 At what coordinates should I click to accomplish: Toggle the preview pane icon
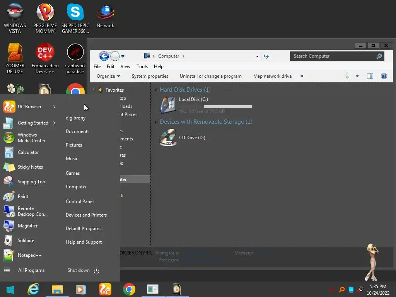370,76
